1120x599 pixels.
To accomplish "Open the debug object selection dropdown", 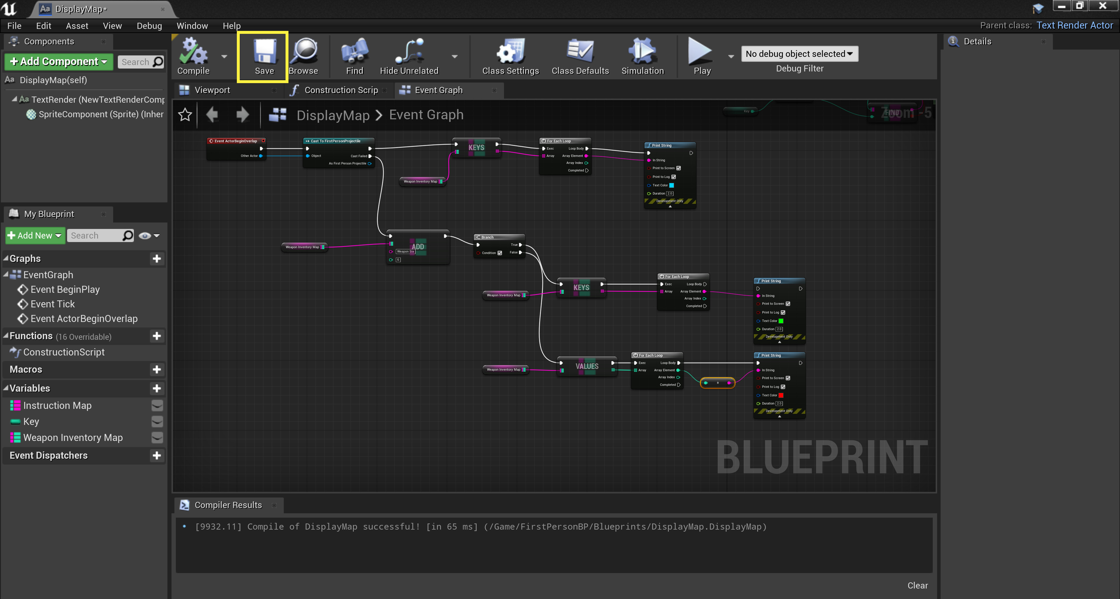I will coord(799,54).
